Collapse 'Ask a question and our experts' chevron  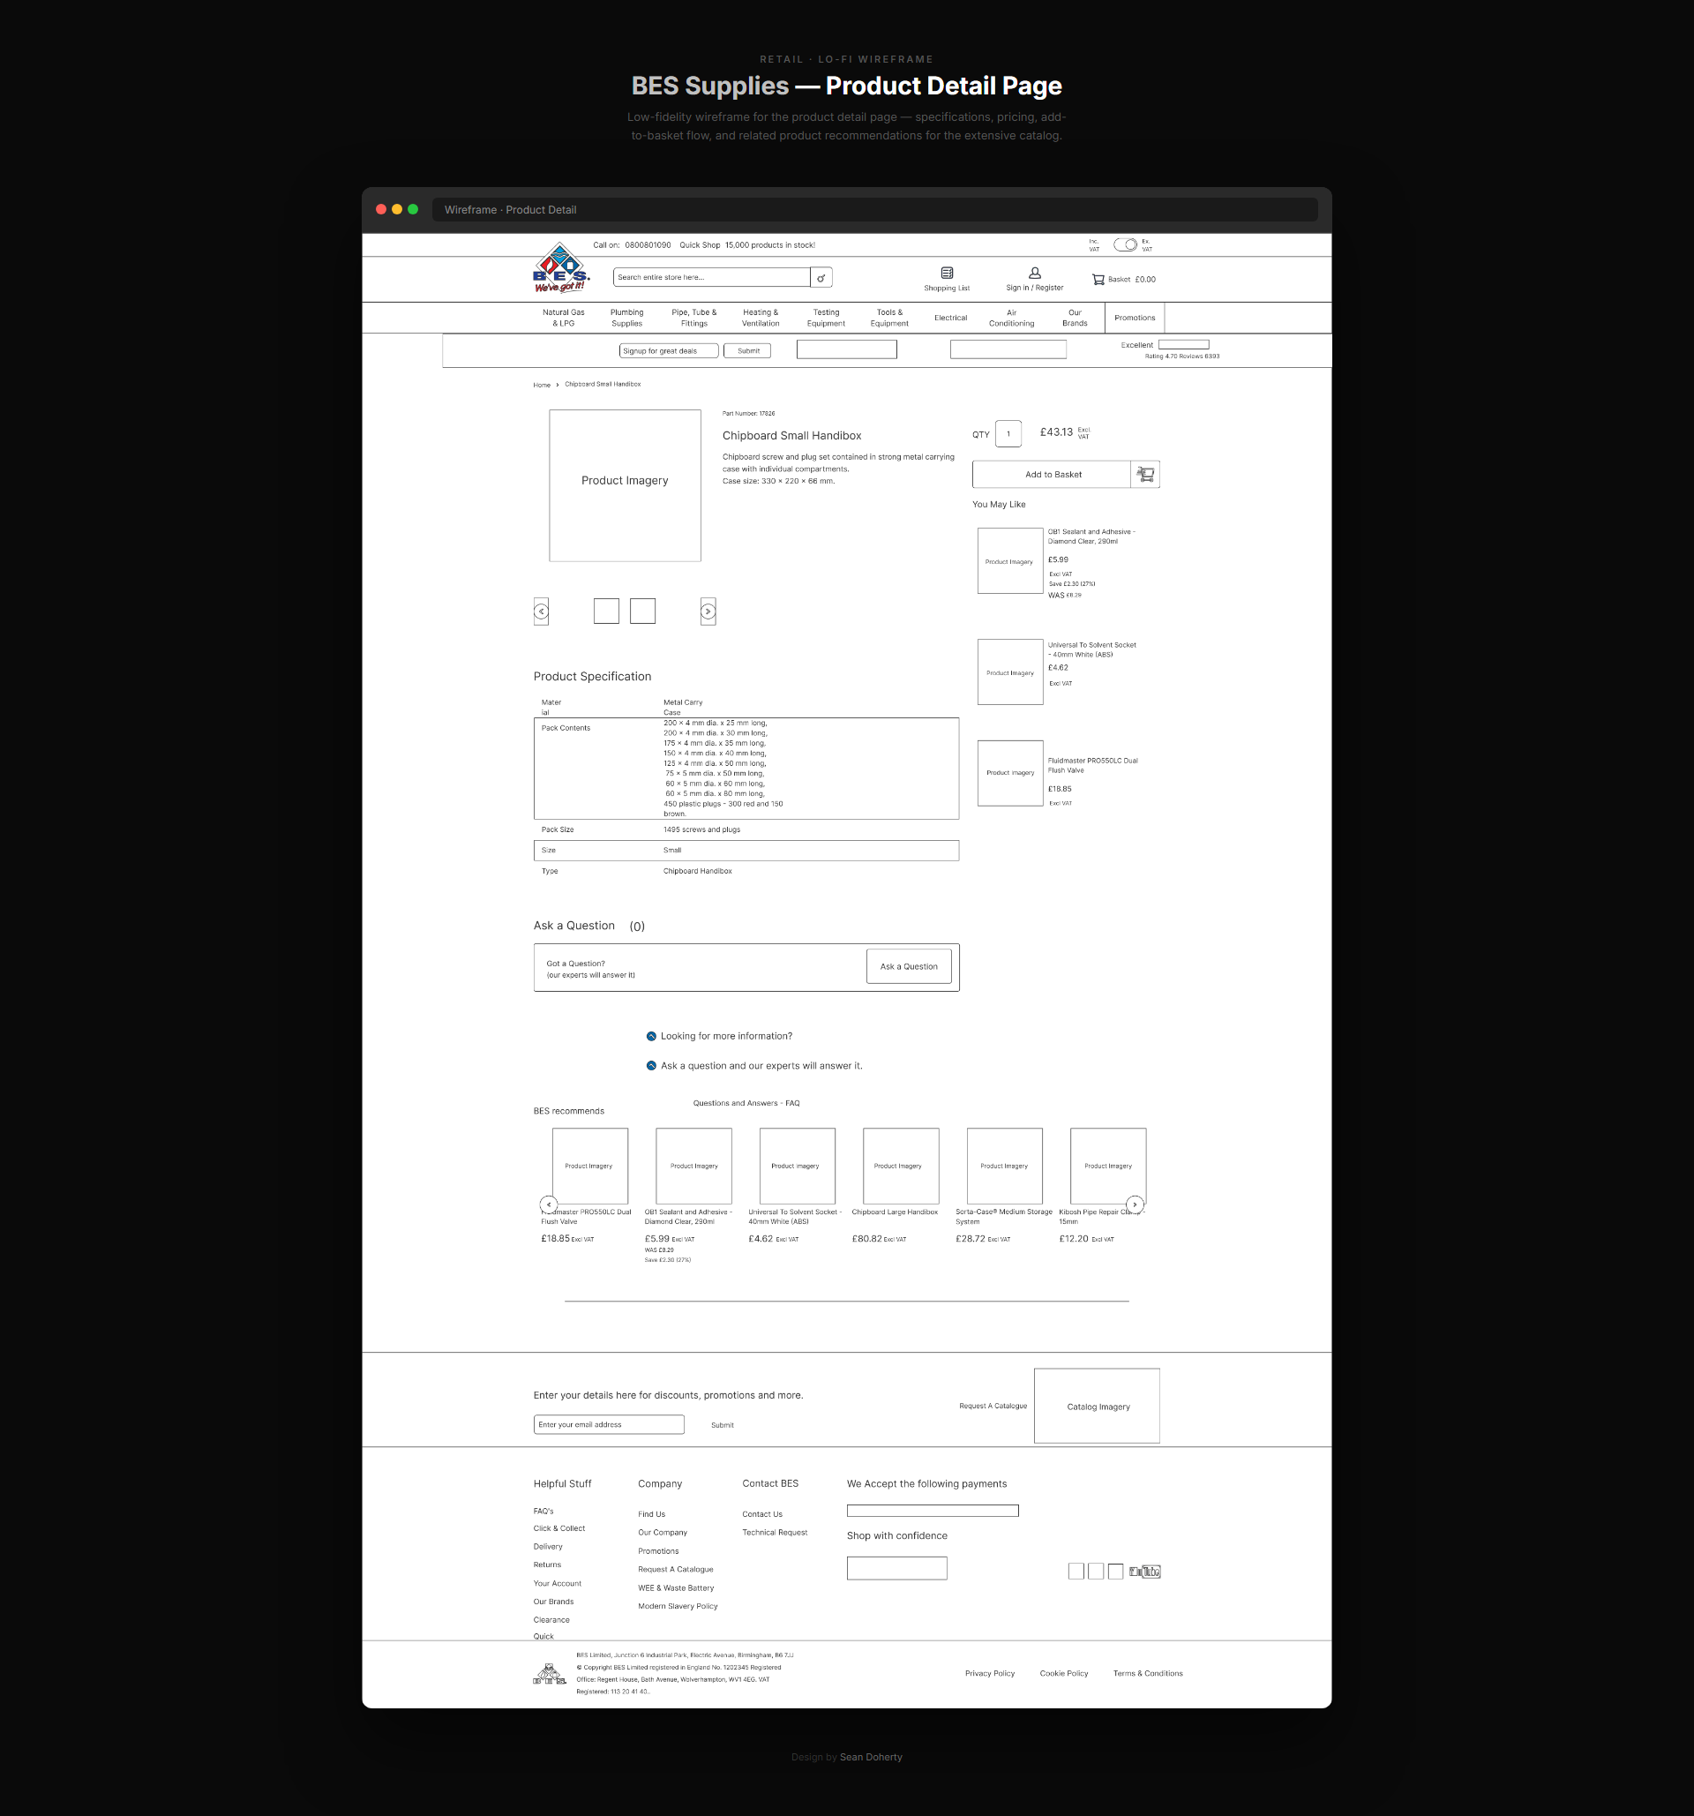tap(651, 1066)
